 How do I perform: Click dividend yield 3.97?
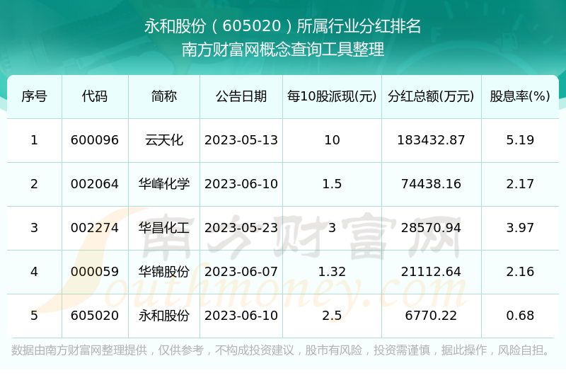(x=520, y=228)
